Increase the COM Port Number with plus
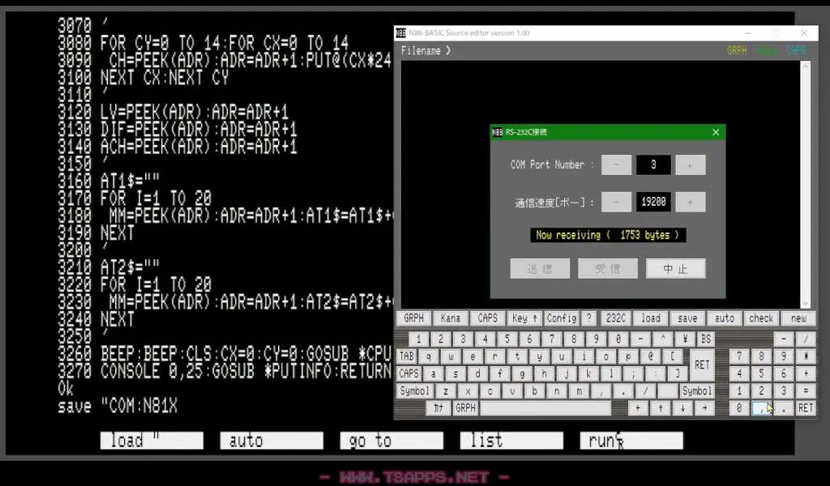This screenshot has width=830, height=486. pos(690,165)
